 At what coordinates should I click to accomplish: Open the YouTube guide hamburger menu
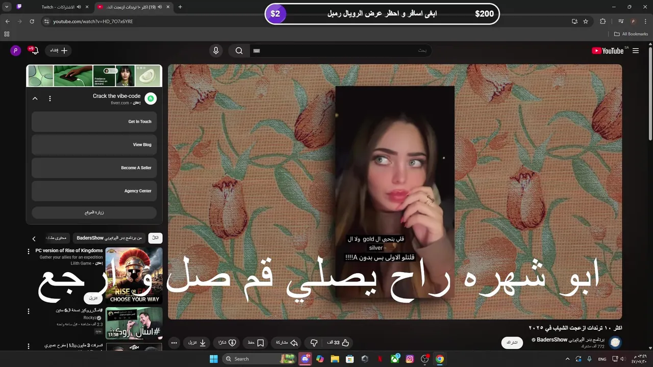pos(636,50)
